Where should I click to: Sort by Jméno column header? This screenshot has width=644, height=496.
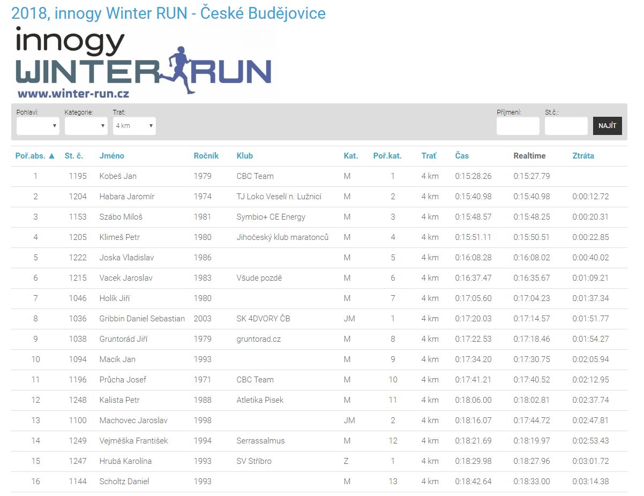pyautogui.click(x=112, y=156)
